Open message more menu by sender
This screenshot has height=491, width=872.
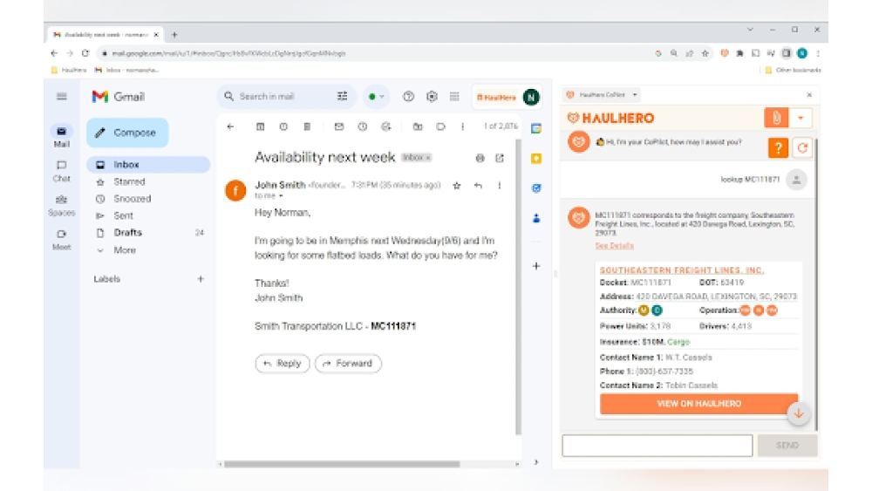coord(500,186)
